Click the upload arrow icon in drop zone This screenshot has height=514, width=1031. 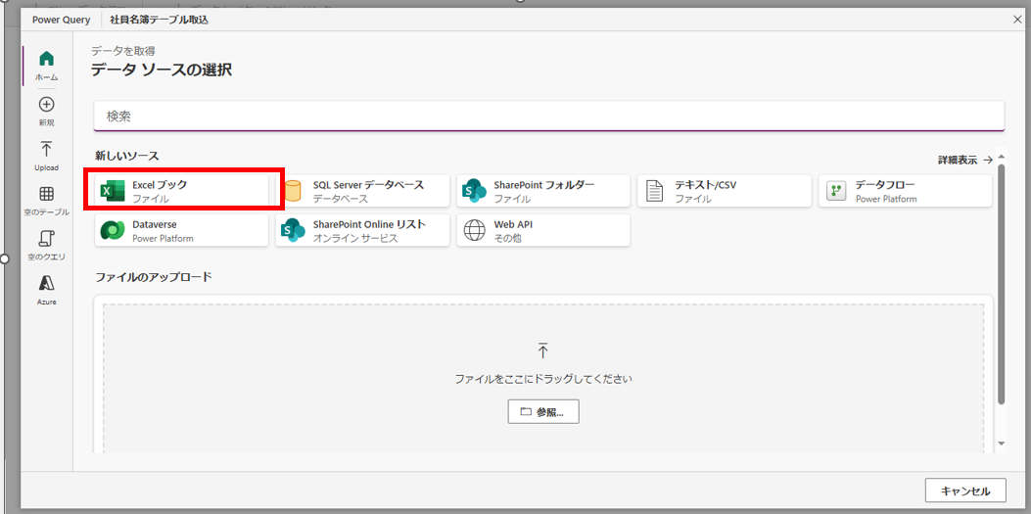(542, 350)
